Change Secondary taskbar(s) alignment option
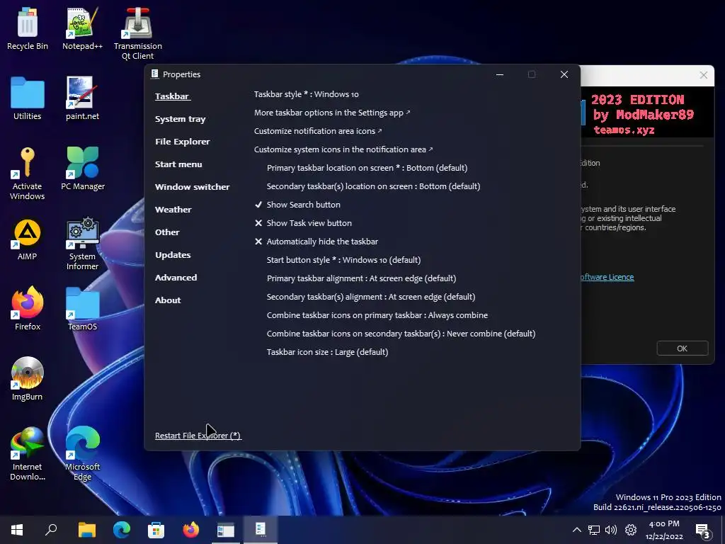The image size is (725, 544). coord(371,297)
